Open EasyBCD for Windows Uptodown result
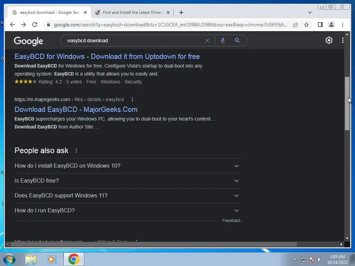 click(x=107, y=56)
